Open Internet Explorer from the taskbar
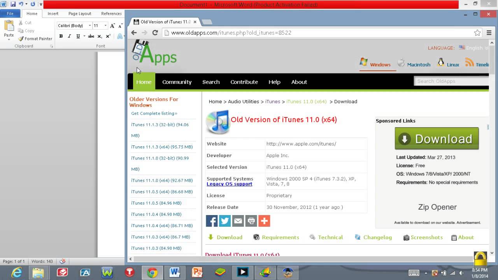This screenshot has width=498, height=280. 16,273
